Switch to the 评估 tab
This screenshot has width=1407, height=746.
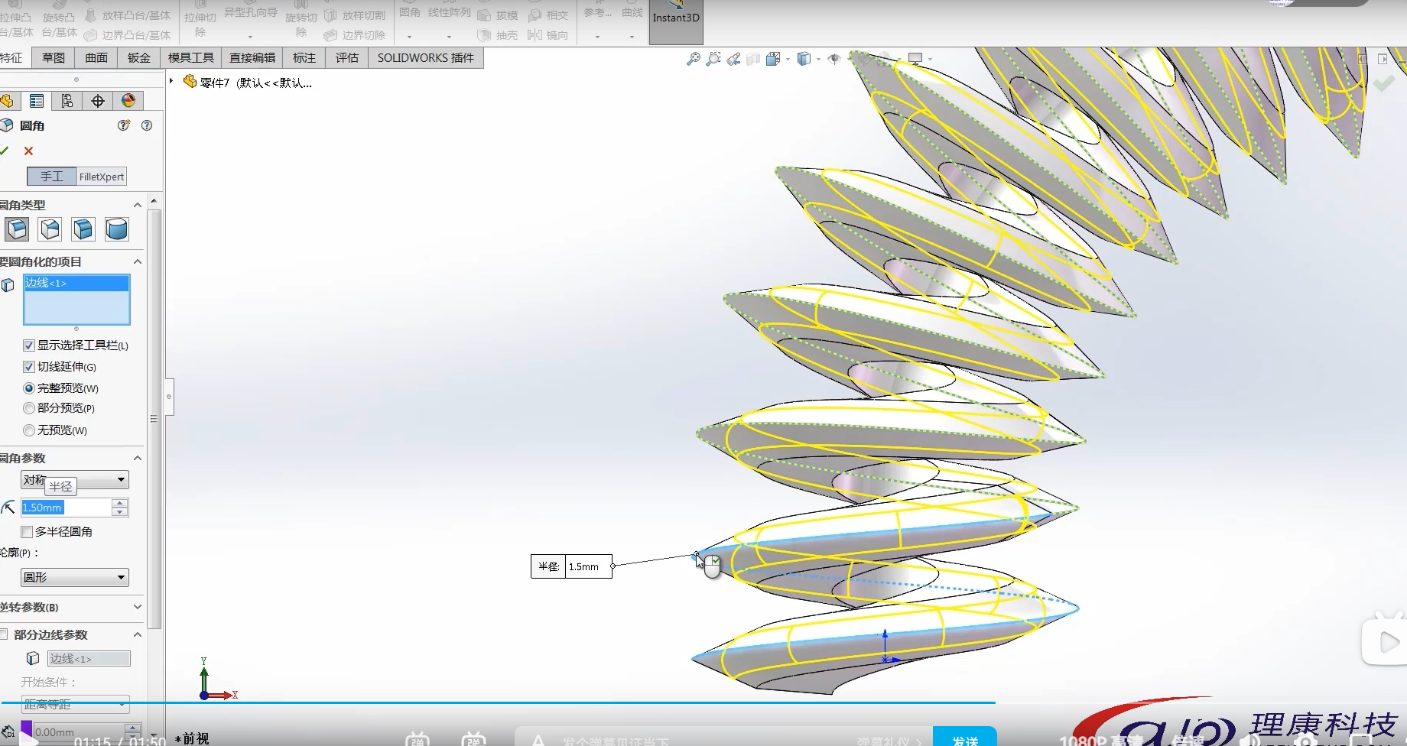[347, 58]
